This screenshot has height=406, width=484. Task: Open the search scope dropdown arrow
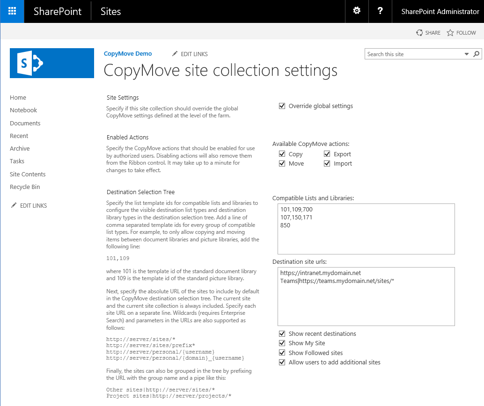[x=467, y=54]
